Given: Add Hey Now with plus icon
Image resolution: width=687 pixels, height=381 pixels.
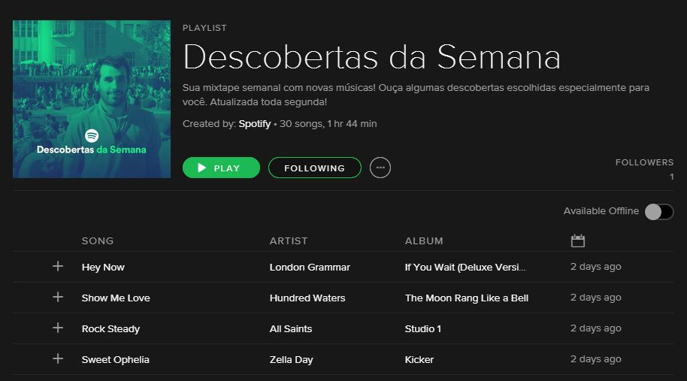Looking at the screenshot, I should tap(58, 267).
